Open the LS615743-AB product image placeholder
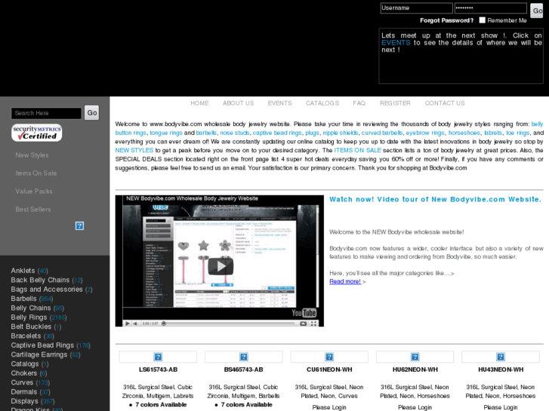 pyautogui.click(x=158, y=357)
